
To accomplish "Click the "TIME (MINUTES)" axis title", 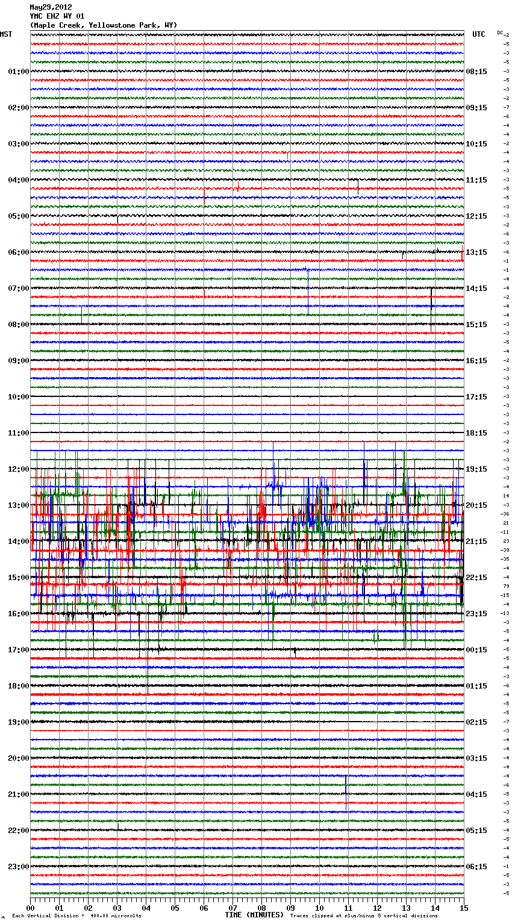I will coord(254,915).
